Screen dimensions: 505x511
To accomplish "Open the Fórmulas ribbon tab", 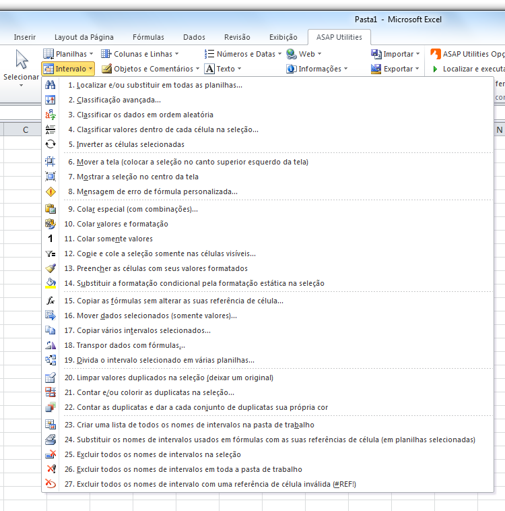I will pyautogui.click(x=149, y=37).
